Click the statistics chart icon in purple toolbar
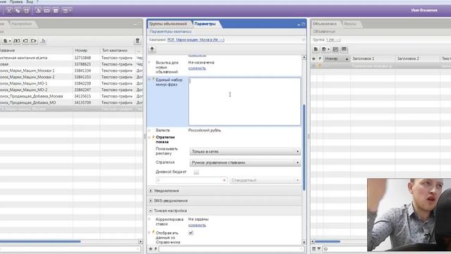 pos(38,11)
